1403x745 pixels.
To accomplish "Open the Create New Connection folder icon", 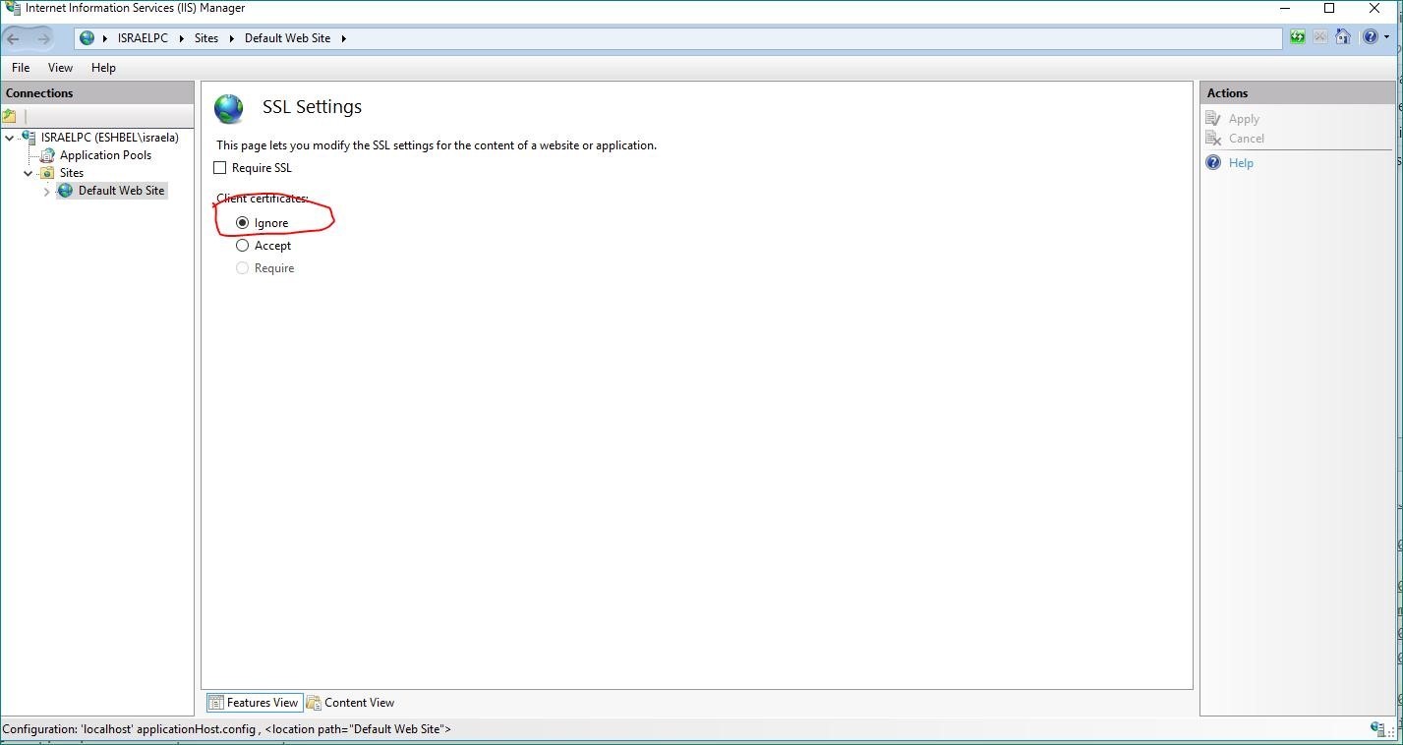I will click(x=9, y=116).
